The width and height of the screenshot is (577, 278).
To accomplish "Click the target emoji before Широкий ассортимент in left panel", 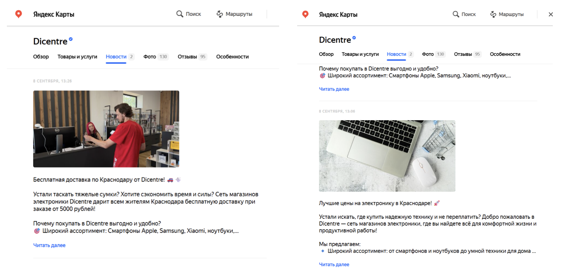I will [37, 231].
